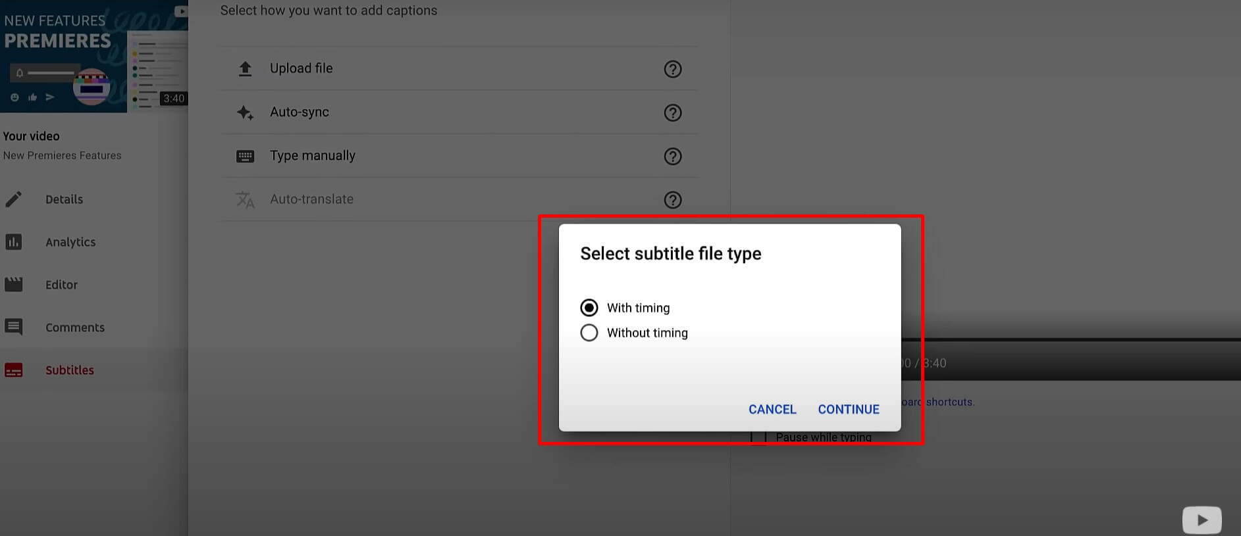Open help for Upload file
This screenshot has height=536, width=1241.
point(672,69)
